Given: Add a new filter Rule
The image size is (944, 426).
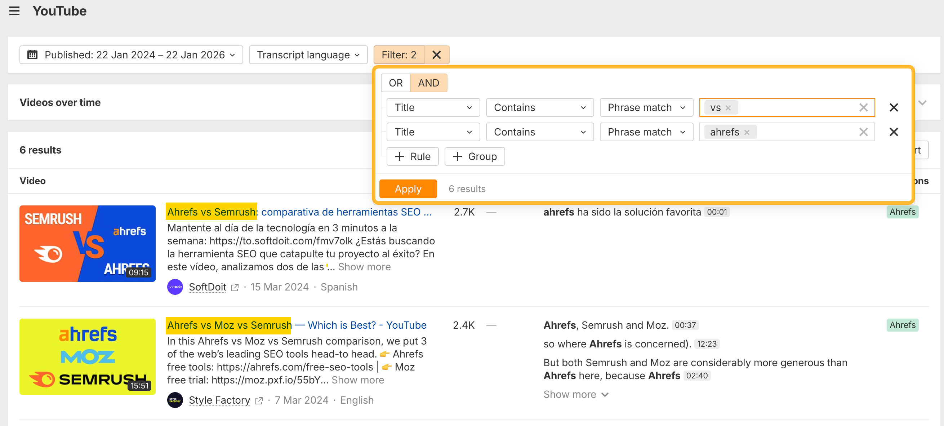Looking at the screenshot, I should click(x=413, y=156).
